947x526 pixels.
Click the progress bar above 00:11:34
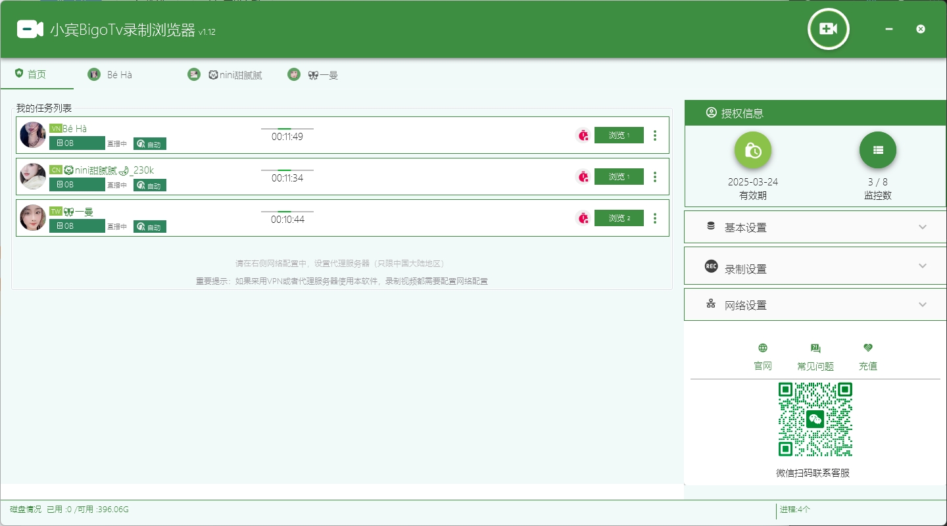coord(287,170)
